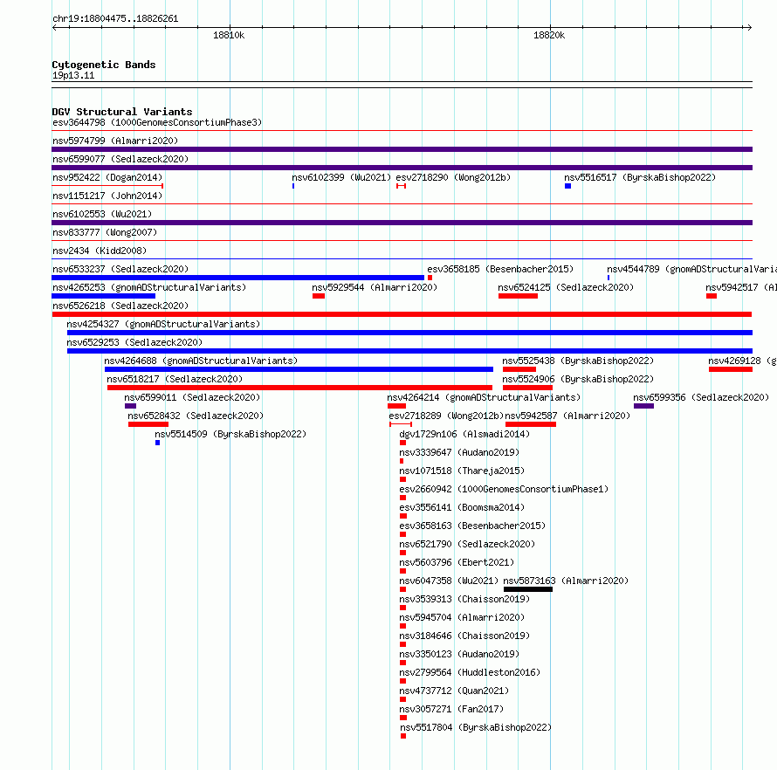Click the nsv3339647 (Audano2019) label

coord(459,452)
